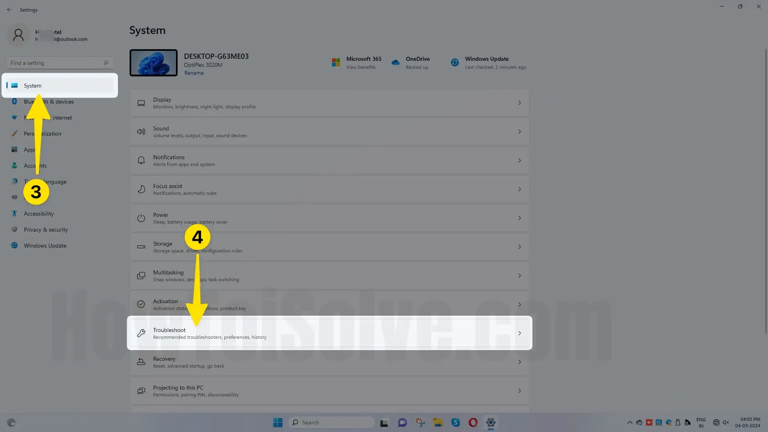Click the desktop wallpaper thumbnail of the PC
This screenshot has width=768, height=432.
(154, 63)
